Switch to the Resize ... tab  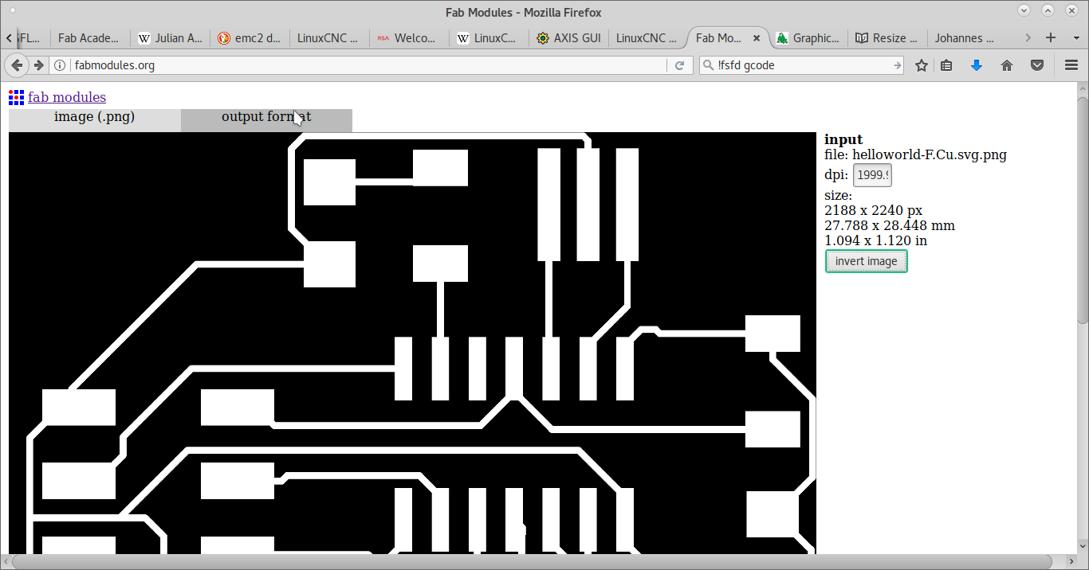point(887,37)
